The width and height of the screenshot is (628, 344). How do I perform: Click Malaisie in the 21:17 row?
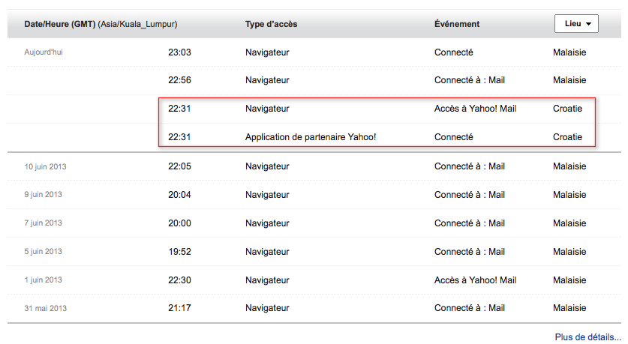569,308
